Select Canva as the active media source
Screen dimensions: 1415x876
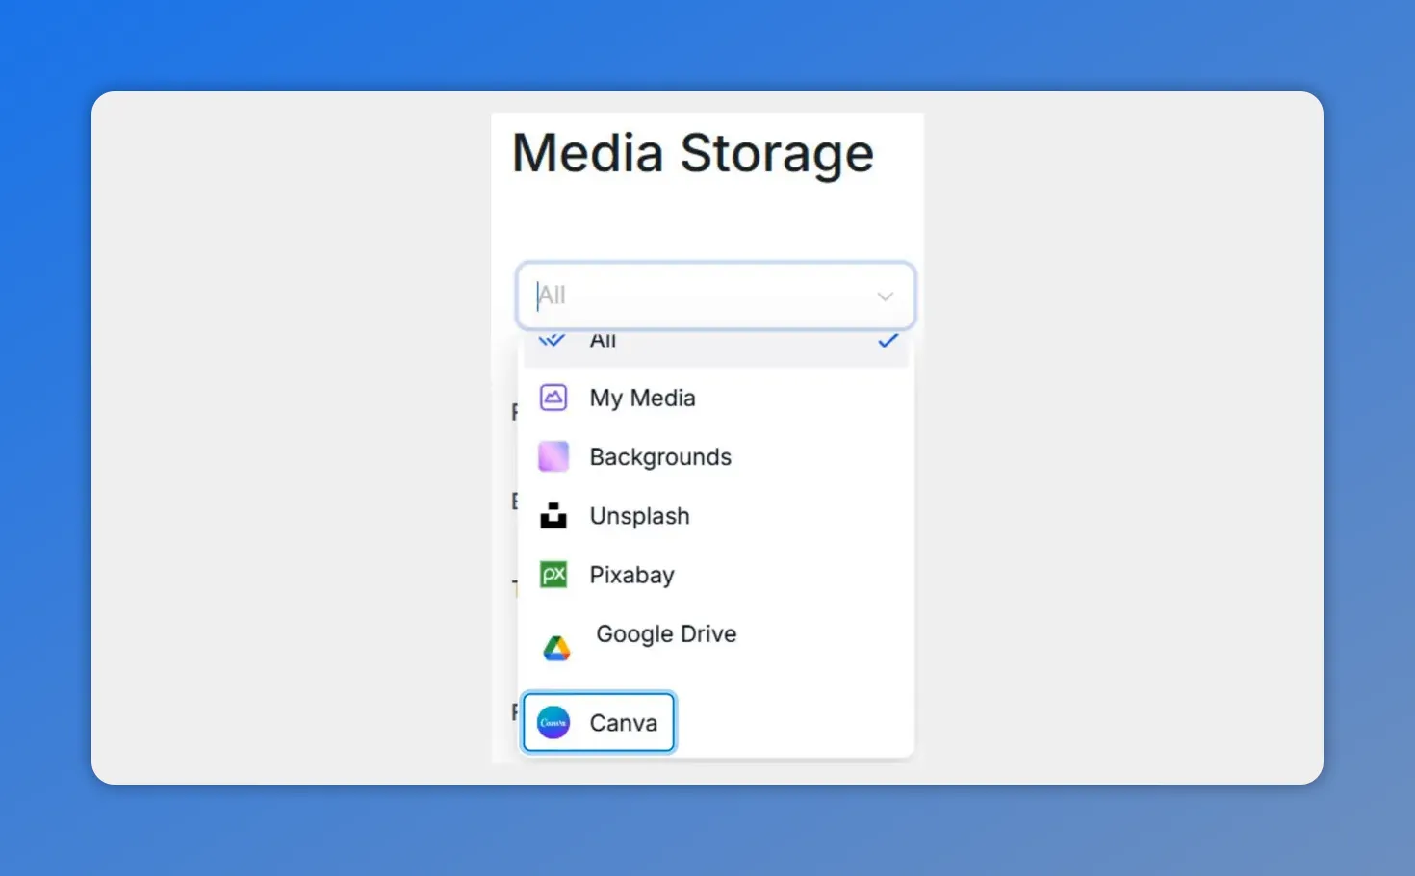click(x=624, y=722)
